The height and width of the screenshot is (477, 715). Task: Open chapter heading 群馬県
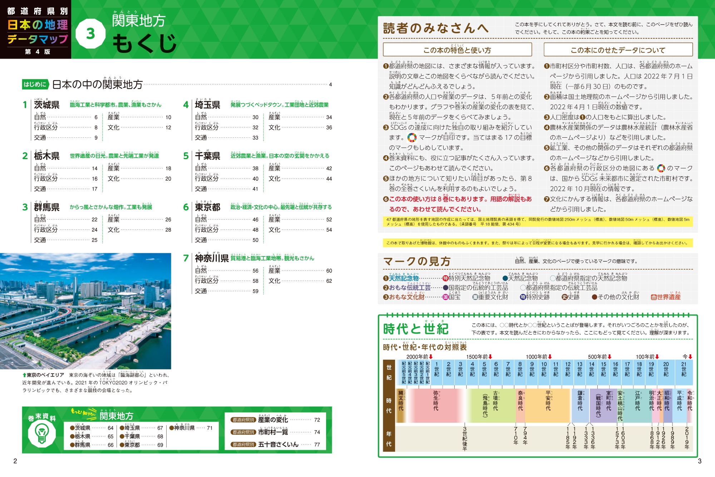coord(47,207)
